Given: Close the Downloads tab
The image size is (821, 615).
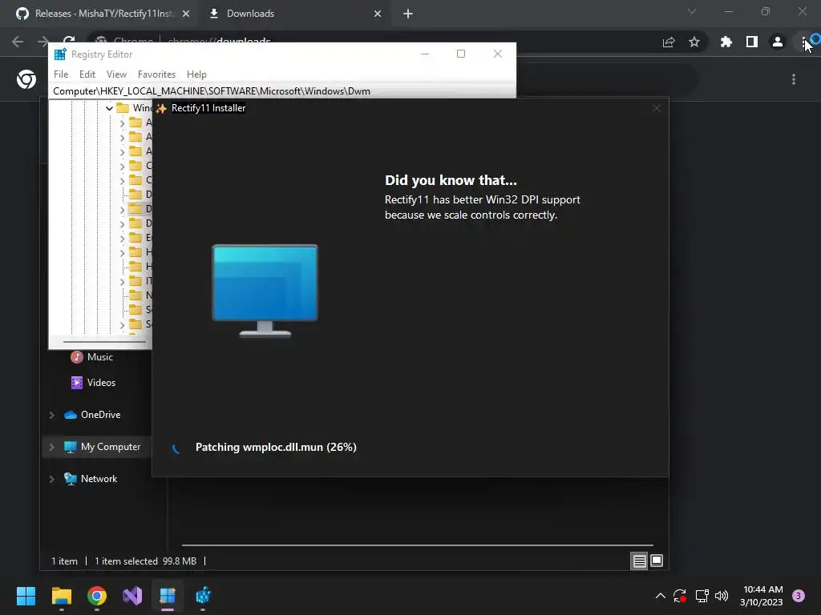Looking at the screenshot, I should click(x=378, y=14).
